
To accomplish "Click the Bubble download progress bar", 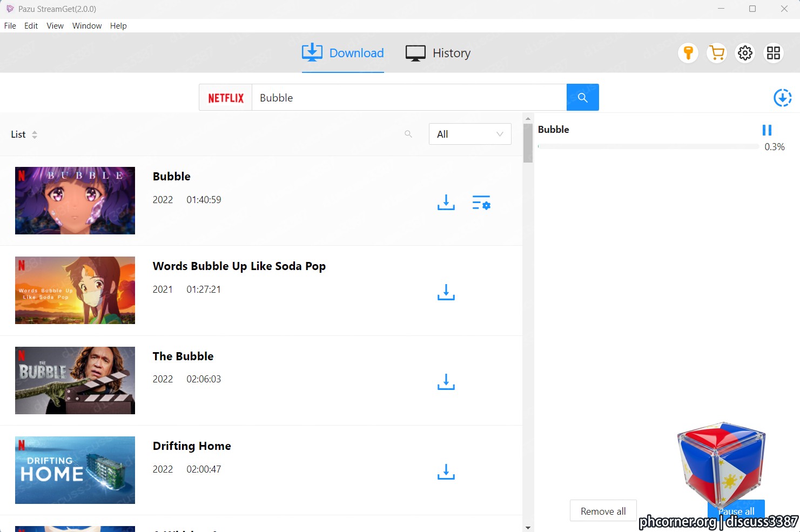I will coord(648,146).
